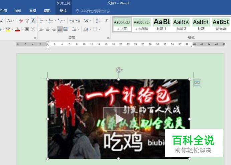Open the shading color dropdown arrow

pyautogui.click(x=90, y=29)
